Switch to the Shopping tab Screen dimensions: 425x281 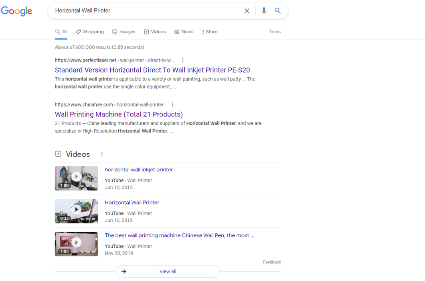point(90,32)
